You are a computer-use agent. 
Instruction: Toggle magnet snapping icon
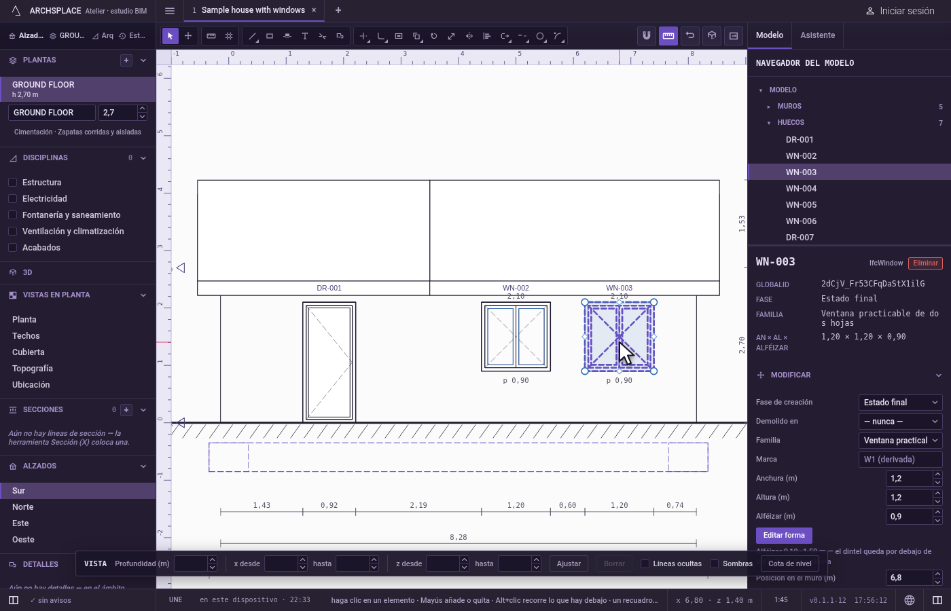(647, 35)
